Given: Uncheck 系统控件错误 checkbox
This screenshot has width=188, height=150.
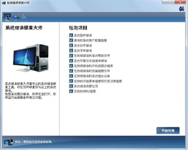Looking at the screenshot, I should click(71, 35).
